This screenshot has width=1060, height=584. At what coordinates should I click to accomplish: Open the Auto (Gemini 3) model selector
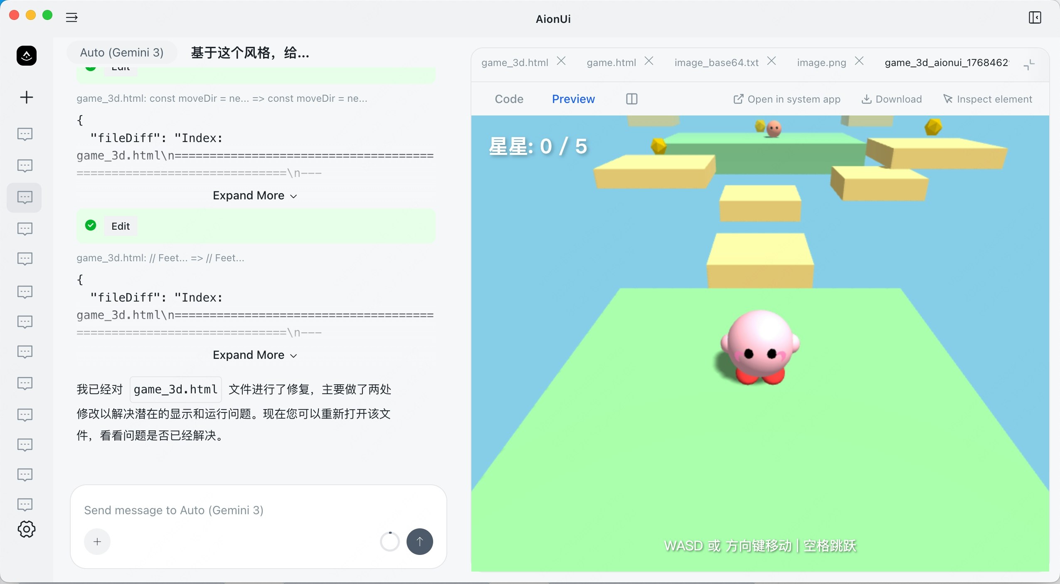click(x=121, y=52)
